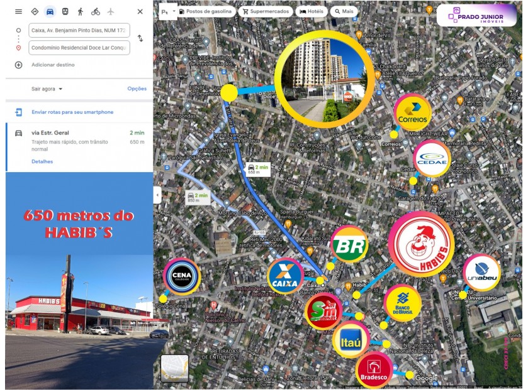Viewport: 528px width, 390px height.
Task: Close the directions panel
Action: pyautogui.click(x=140, y=11)
